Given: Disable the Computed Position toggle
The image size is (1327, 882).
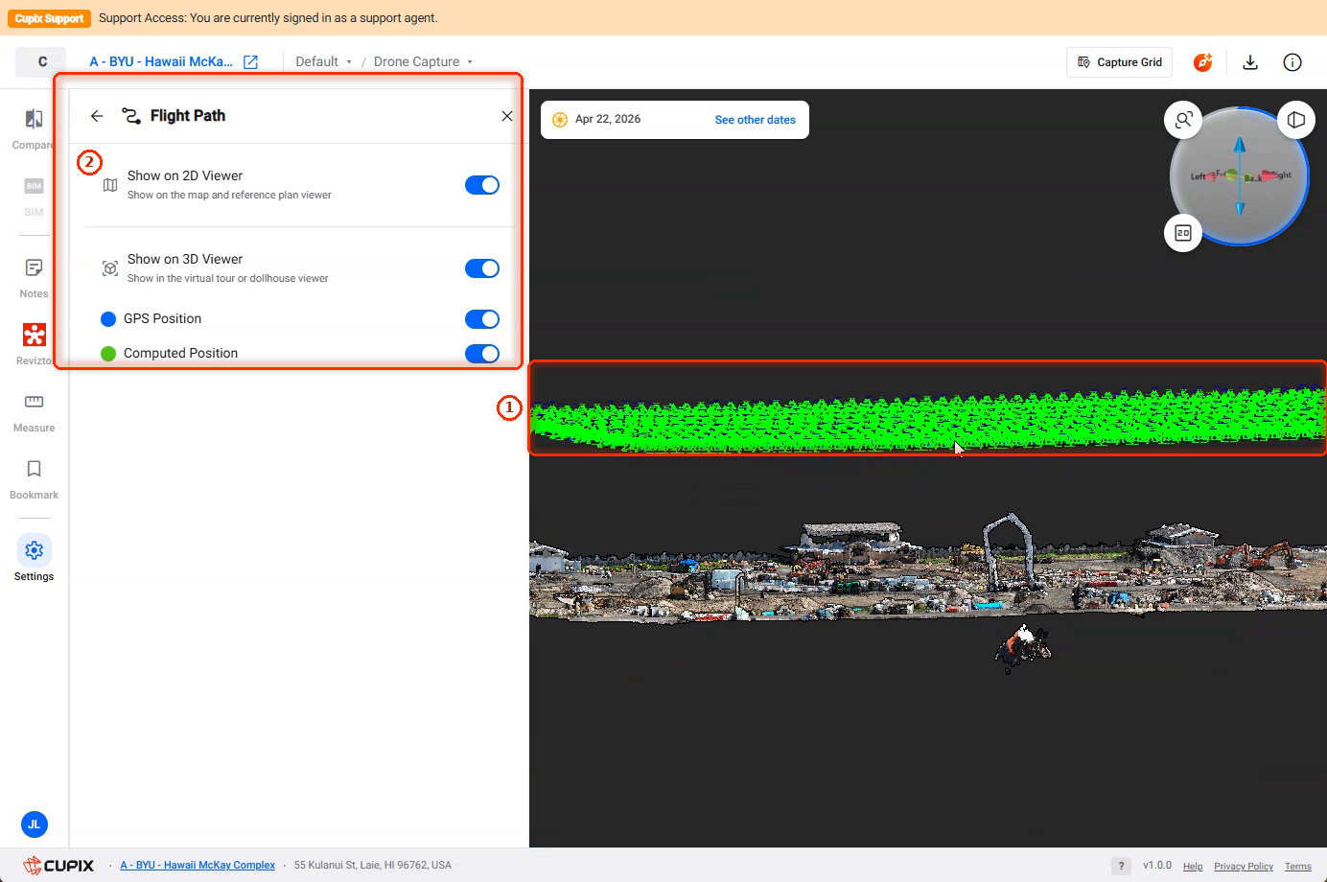Looking at the screenshot, I should pos(482,354).
